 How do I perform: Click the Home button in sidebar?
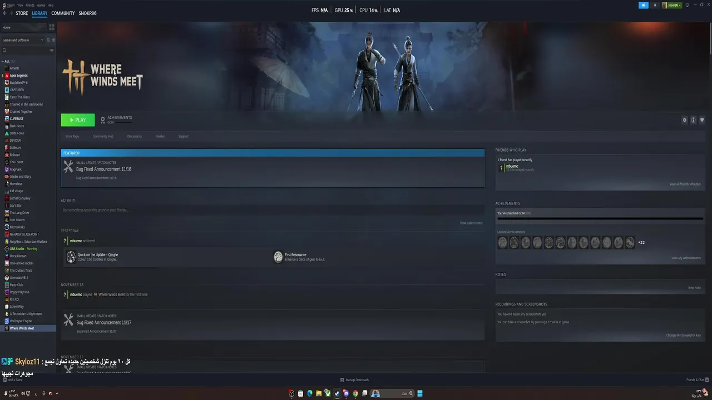[23, 27]
